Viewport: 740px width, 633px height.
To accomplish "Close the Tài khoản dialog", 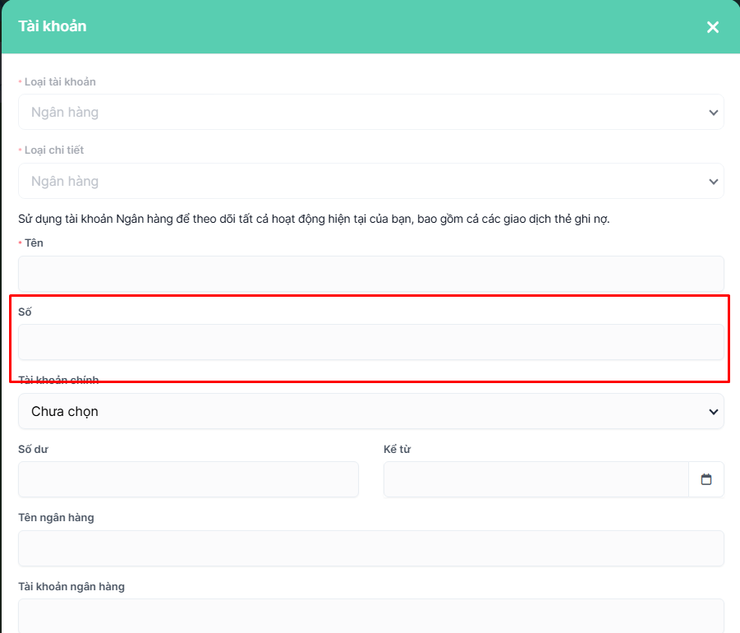I will click(x=712, y=27).
